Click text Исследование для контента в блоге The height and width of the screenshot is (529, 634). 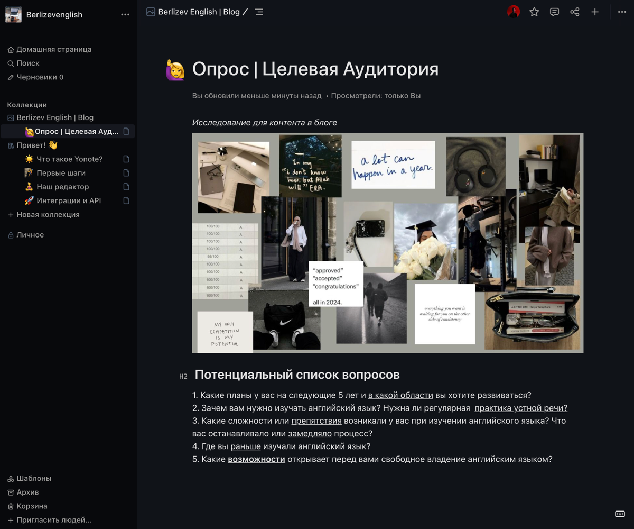tap(265, 123)
